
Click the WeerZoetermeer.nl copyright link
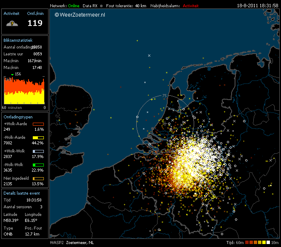(80, 15)
